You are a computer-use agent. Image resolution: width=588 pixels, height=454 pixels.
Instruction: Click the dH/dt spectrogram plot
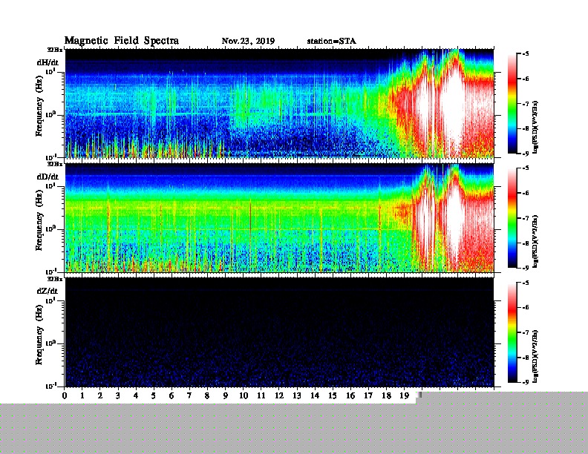pos(279,103)
